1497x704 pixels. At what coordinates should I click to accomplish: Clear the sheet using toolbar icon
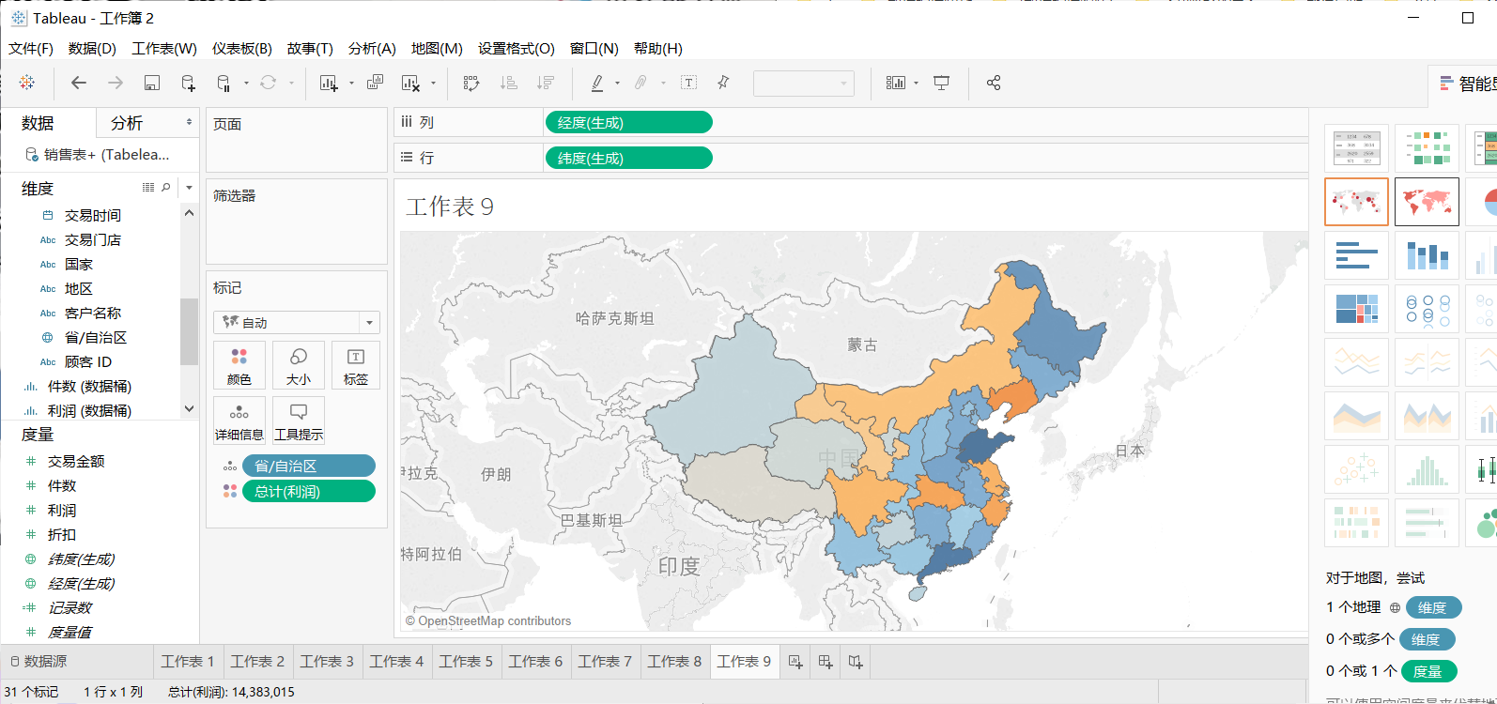(410, 83)
